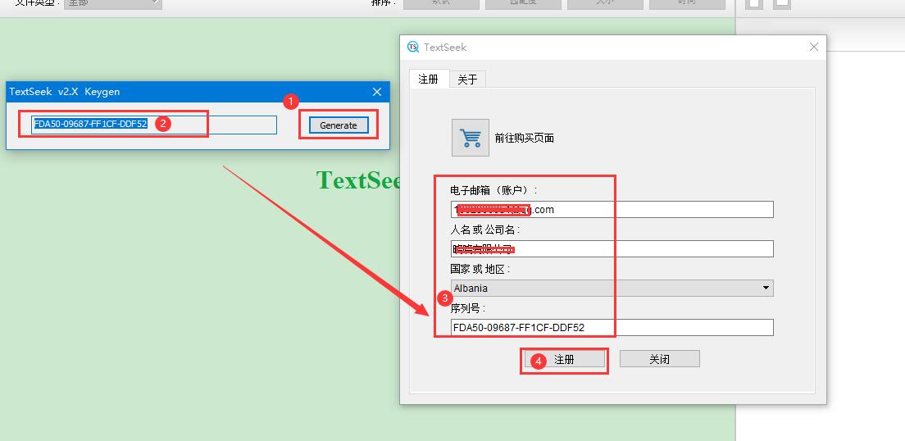Click the 国家 或 地区 label
This screenshot has height=441, width=905.
pyautogui.click(x=480, y=269)
